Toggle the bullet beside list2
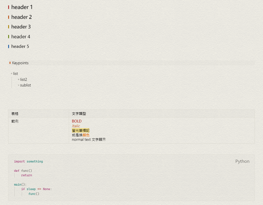The height and width of the screenshot is (205, 263). click(18, 79)
